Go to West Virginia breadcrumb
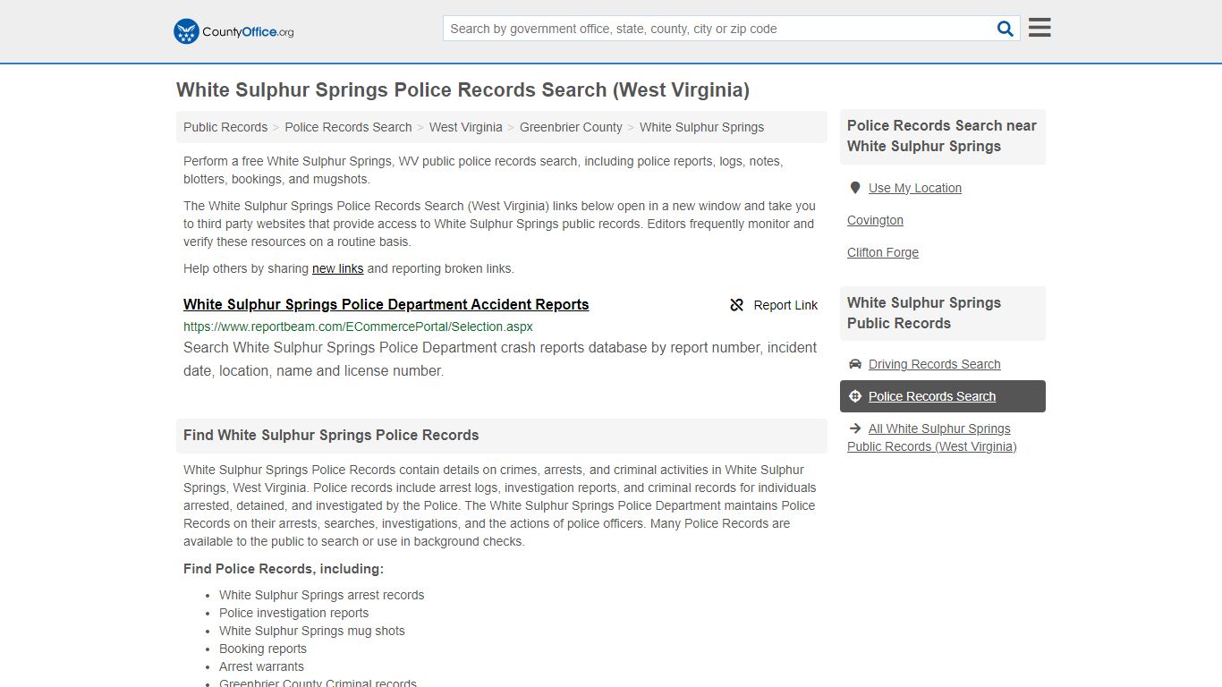Viewport: 1222px width, 687px height. point(466,127)
